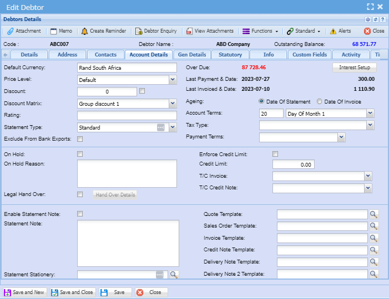The width and height of the screenshot is (389, 299).
Task: Click into the Credit Limit field
Action: pyautogui.click(x=293, y=164)
